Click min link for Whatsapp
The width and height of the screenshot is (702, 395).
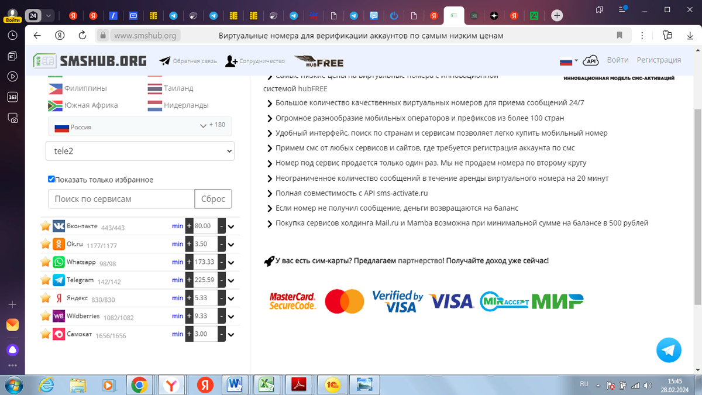(177, 262)
